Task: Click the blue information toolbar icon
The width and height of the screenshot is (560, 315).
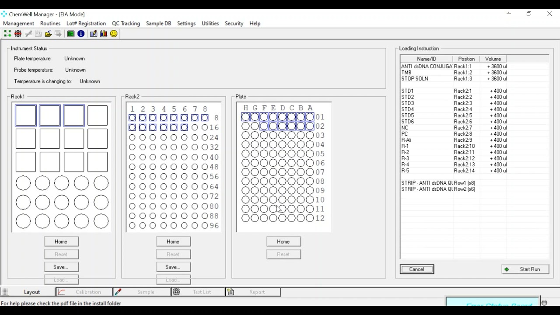Action: (81, 34)
